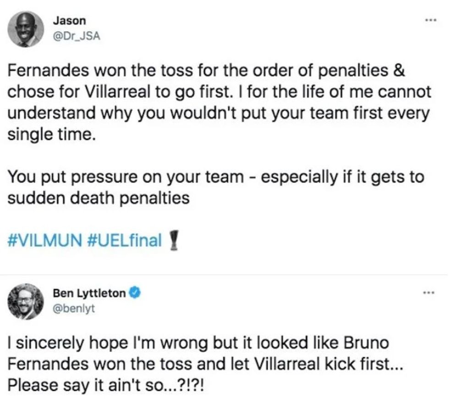The width and height of the screenshot is (449, 410).
Task: Open the Jason display name
Action: point(69,21)
